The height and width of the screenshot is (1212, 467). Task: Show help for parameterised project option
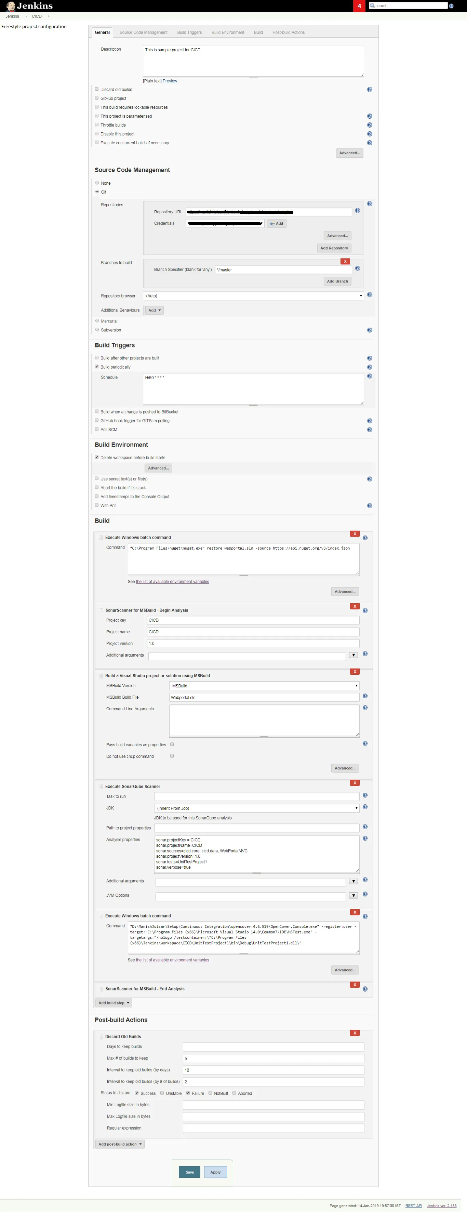click(370, 116)
